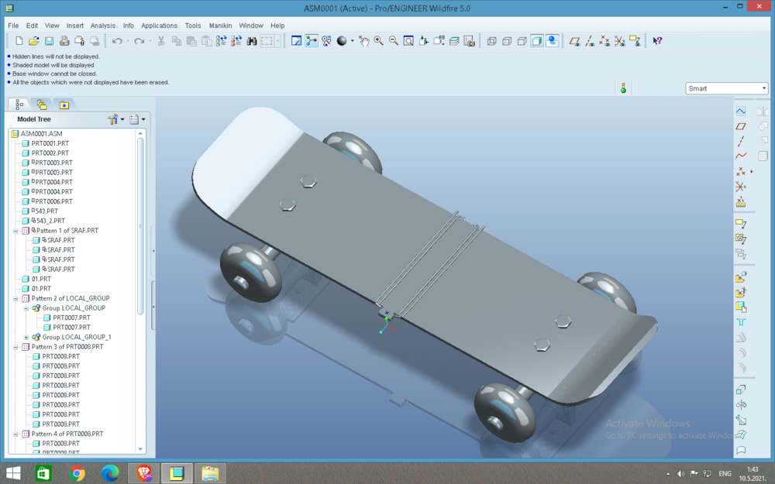Click the Datum Plane tool in right toolbar
The image size is (775, 484).
740,126
